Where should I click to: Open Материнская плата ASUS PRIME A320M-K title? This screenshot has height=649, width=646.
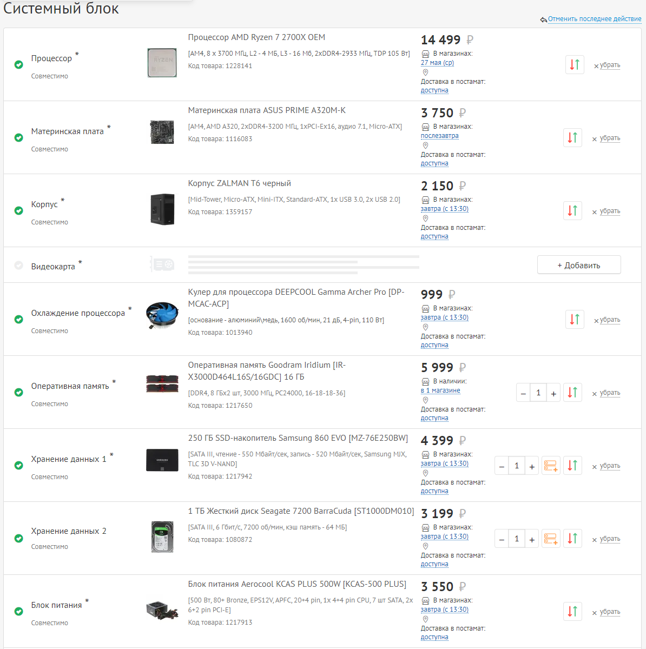[267, 110]
